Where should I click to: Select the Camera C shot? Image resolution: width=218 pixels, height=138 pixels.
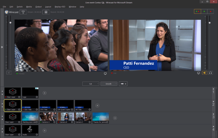(x=83, y=118)
